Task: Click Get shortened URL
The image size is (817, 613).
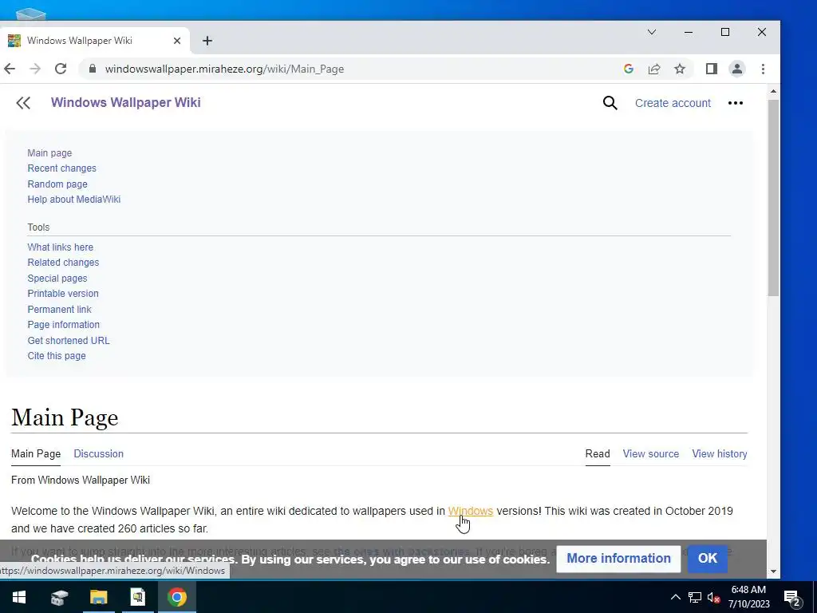Action: (69, 340)
